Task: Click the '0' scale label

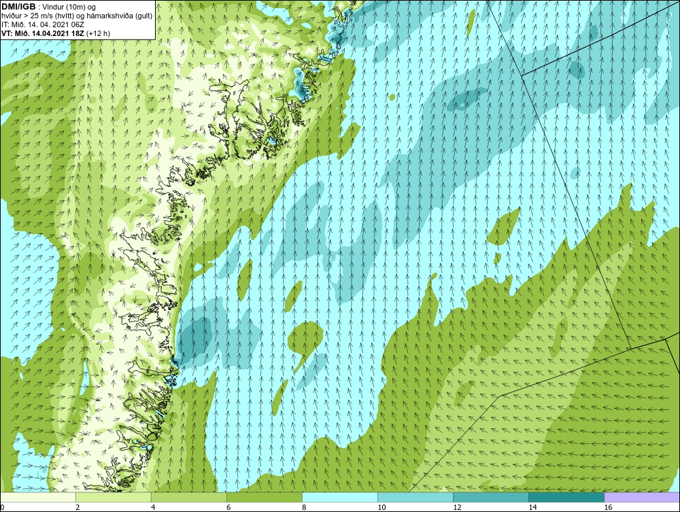Action: (x=2, y=507)
